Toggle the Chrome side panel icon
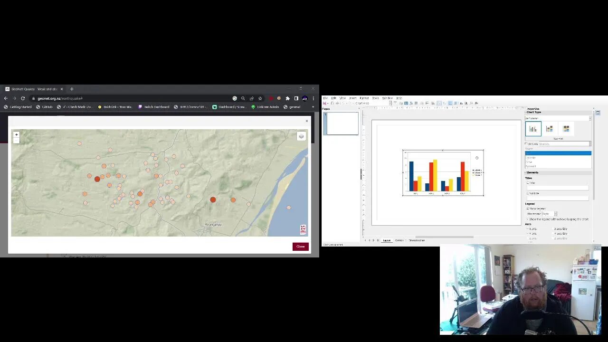Screen dimensions: 608x342 296,98
